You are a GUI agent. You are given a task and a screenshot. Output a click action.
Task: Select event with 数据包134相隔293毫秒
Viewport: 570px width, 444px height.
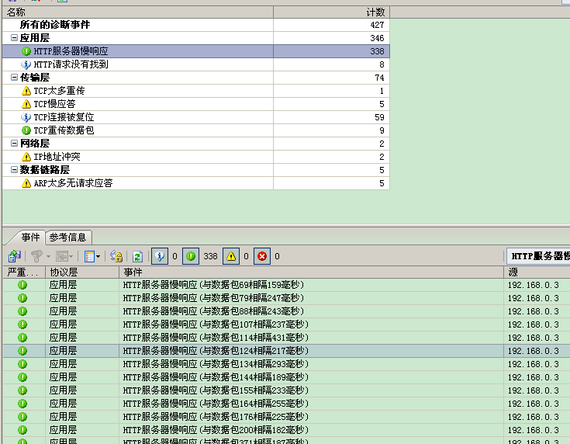(x=286, y=364)
